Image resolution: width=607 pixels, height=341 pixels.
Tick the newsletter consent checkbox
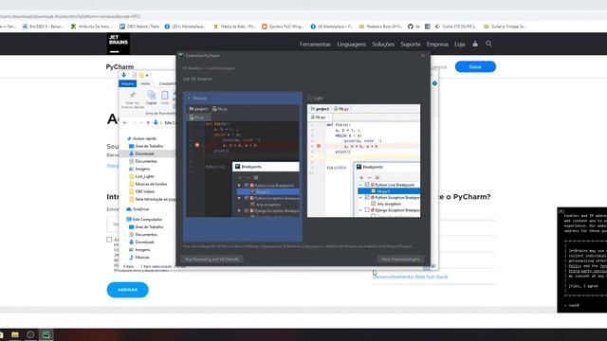point(109,240)
